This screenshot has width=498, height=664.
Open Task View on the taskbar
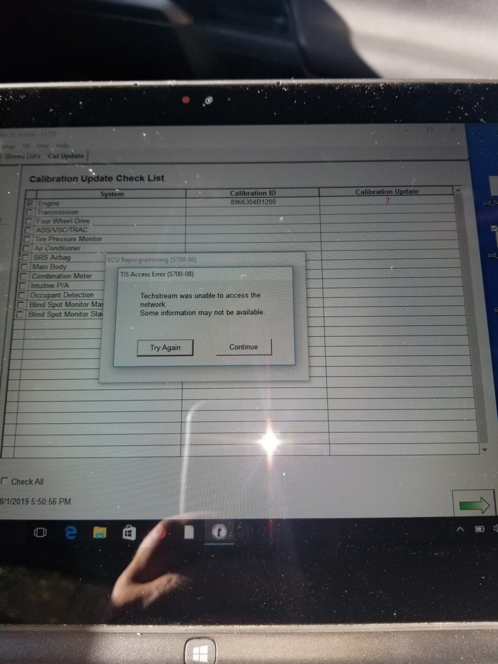40,532
